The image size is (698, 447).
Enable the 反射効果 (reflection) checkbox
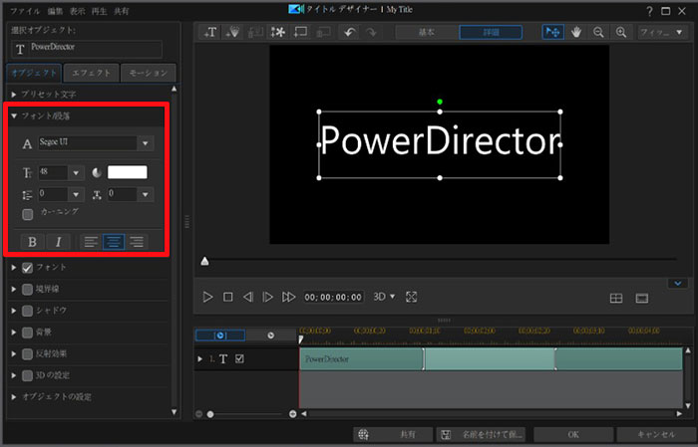pos(28,353)
